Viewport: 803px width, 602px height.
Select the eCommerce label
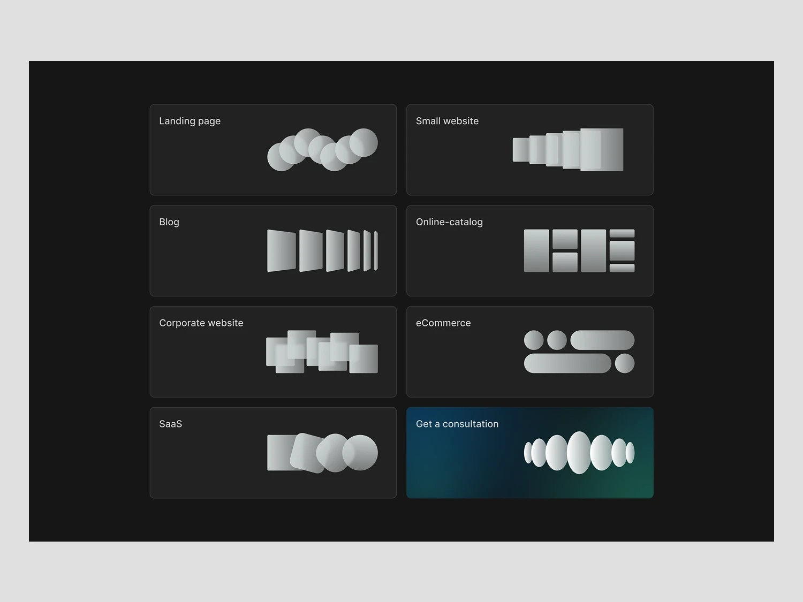click(444, 323)
